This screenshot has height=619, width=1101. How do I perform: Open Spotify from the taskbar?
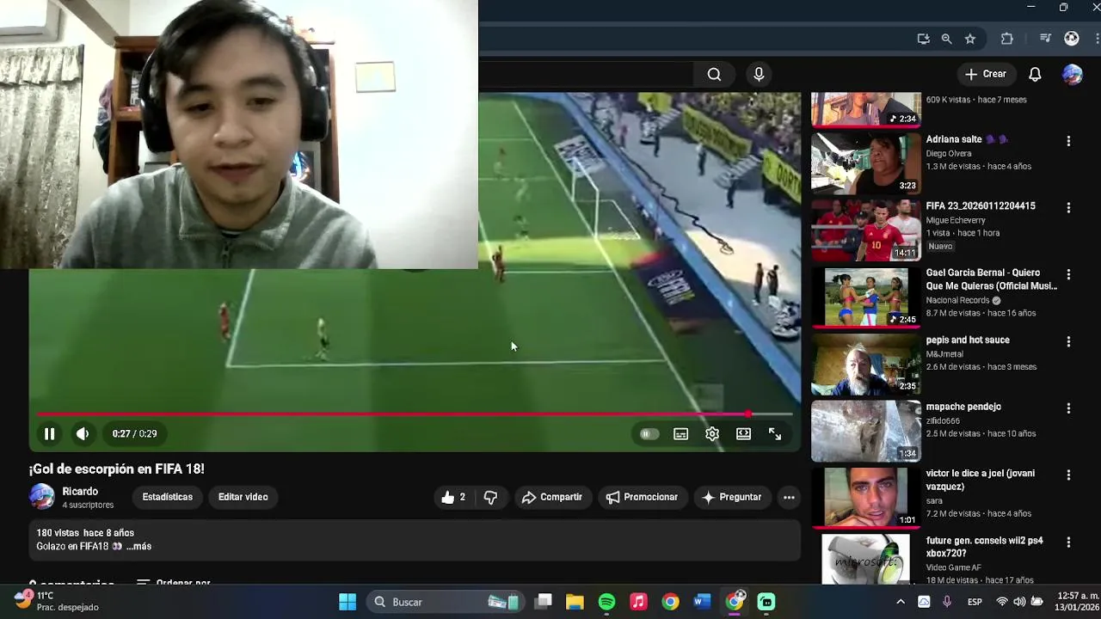coord(606,602)
